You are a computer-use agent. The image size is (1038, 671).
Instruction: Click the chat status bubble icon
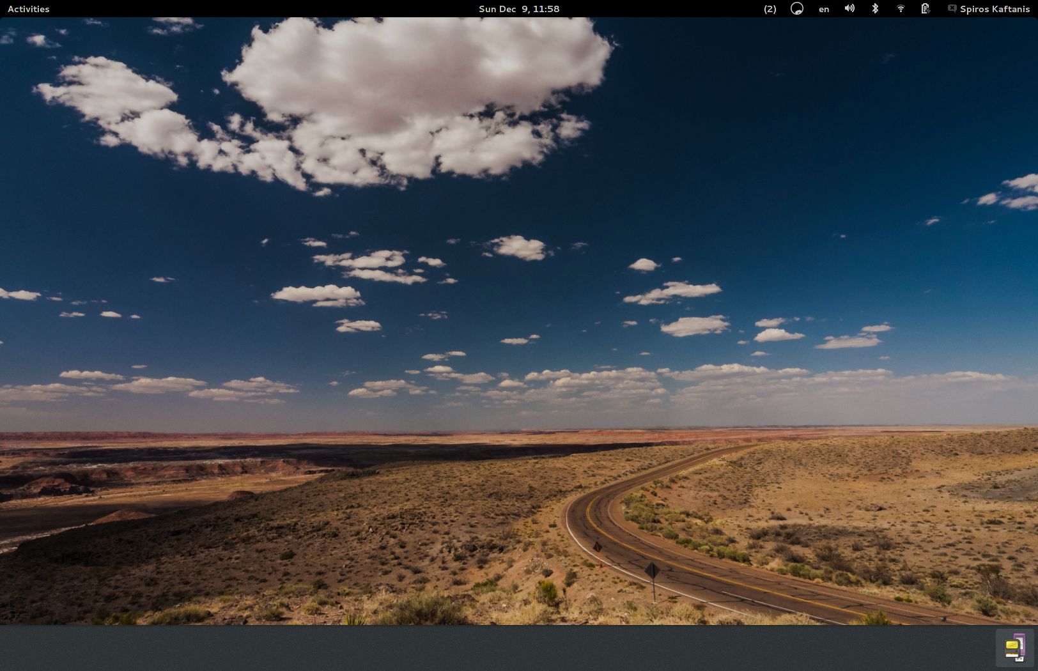pyautogui.click(x=952, y=9)
